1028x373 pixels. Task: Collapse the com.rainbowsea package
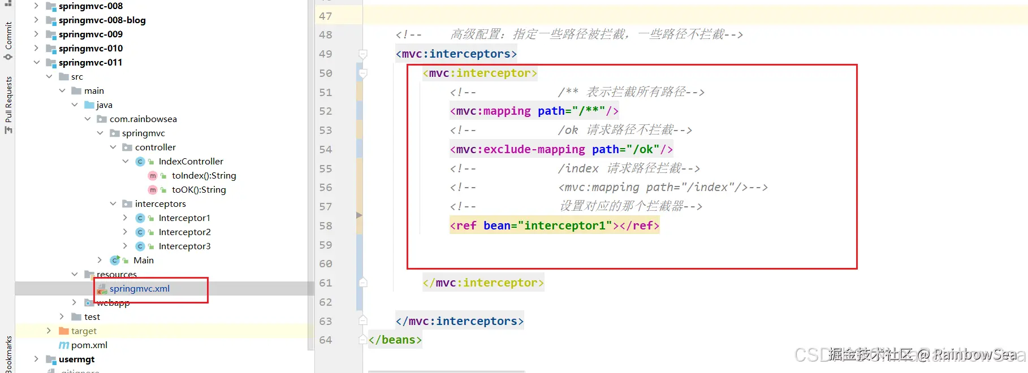pos(88,119)
